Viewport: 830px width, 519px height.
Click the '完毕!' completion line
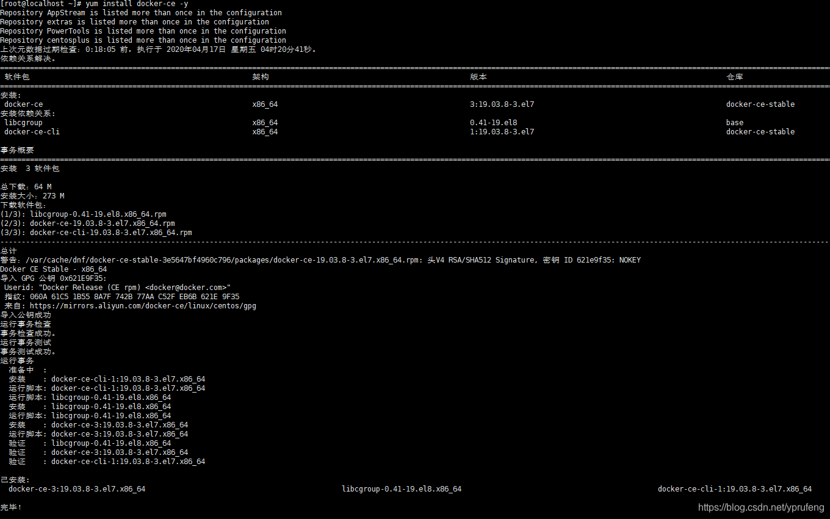point(11,507)
